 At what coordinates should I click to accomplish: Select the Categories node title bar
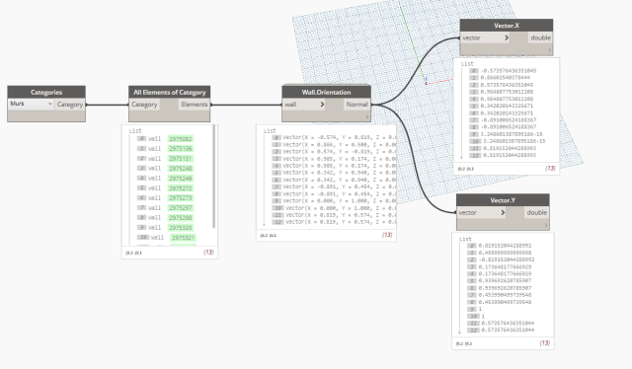[46, 93]
